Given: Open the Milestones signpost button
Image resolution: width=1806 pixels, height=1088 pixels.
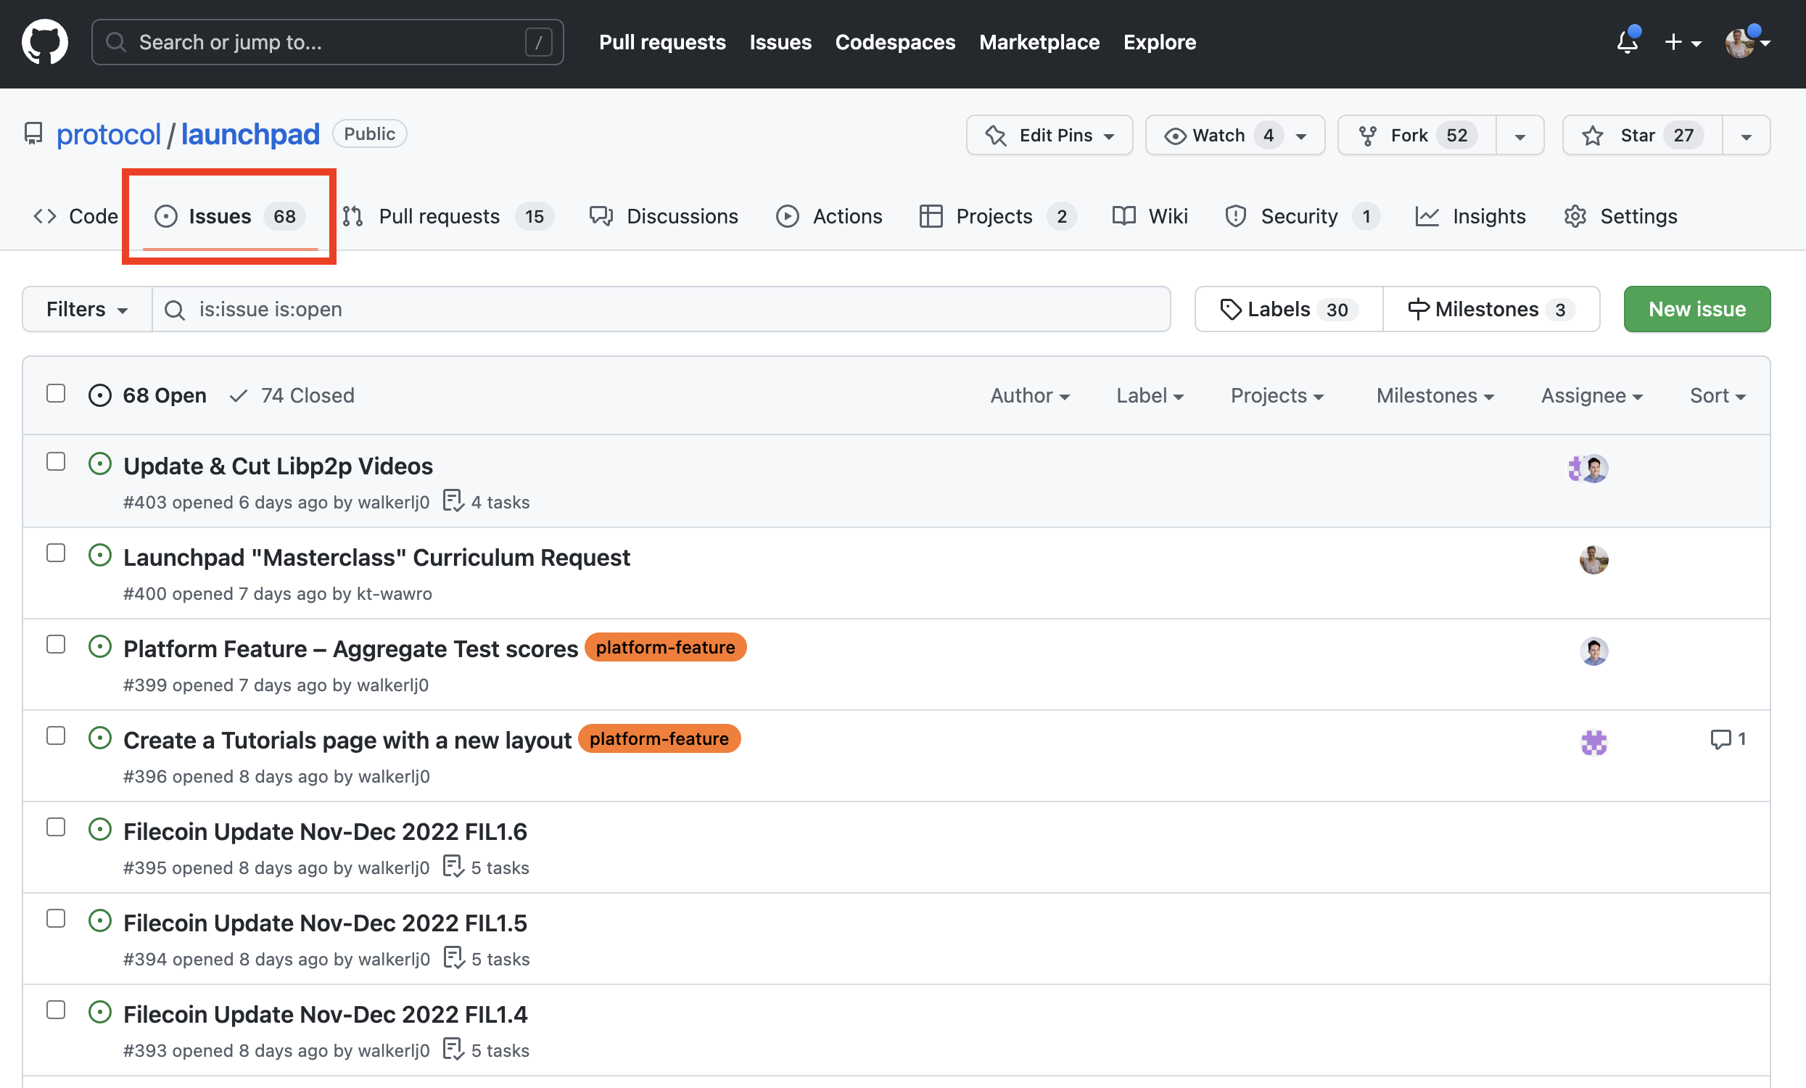Looking at the screenshot, I should click(1490, 310).
